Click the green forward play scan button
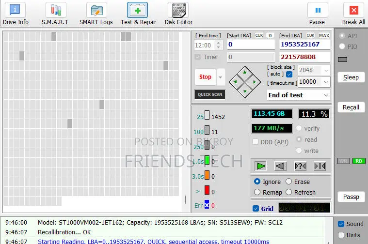This screenshot has width=368, height=244. pyautogui.click(x=260, y=166)
